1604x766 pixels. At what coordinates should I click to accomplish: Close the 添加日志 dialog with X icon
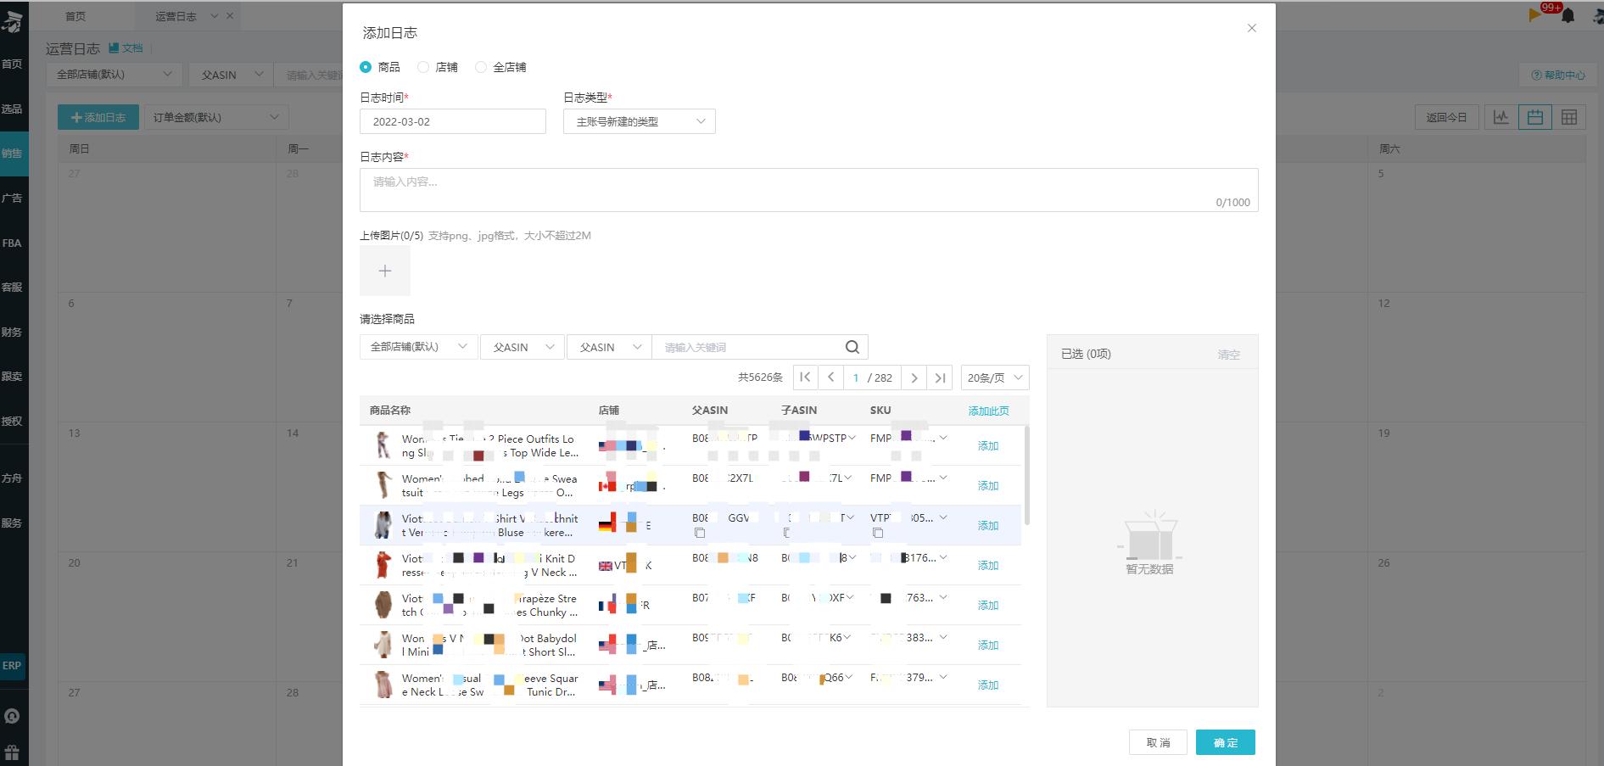click(1251, 28)
